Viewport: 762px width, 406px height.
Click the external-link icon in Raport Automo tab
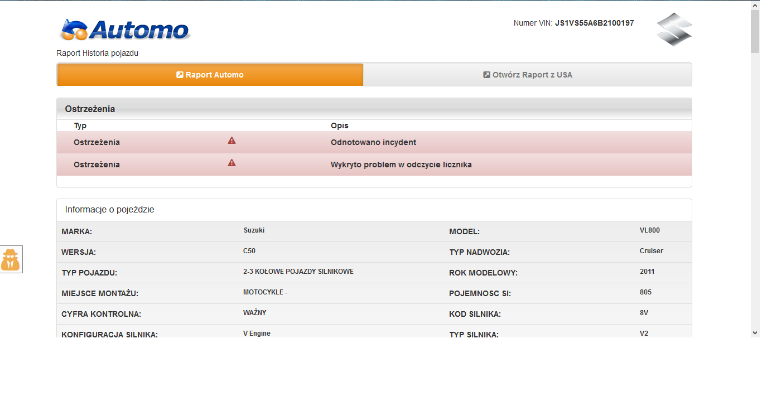point(180,75)
